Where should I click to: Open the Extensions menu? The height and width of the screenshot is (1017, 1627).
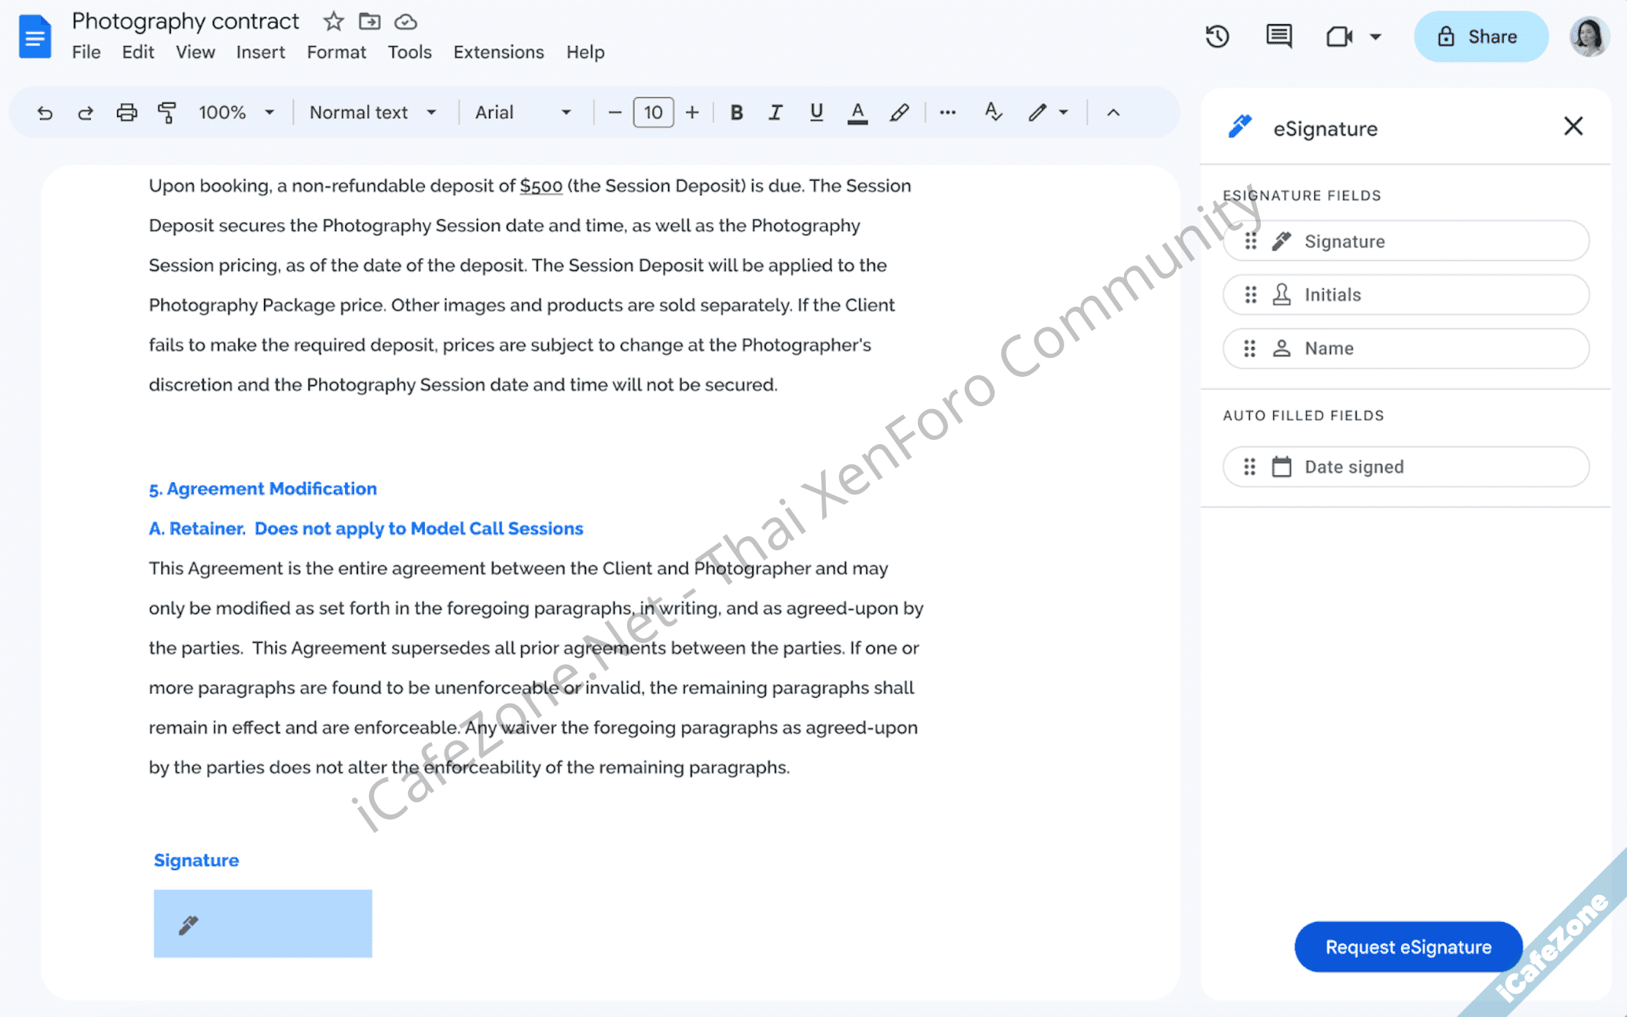[498, 53]
